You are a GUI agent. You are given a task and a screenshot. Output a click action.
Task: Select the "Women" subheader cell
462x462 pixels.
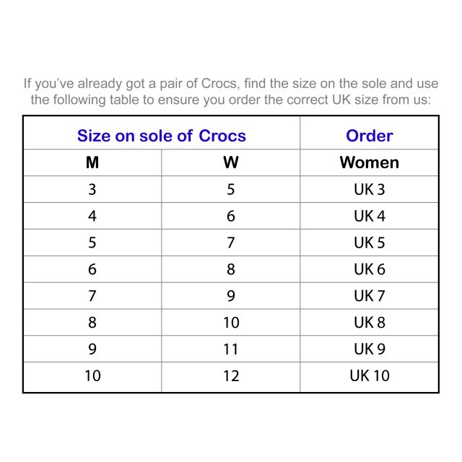pos(369,162)
